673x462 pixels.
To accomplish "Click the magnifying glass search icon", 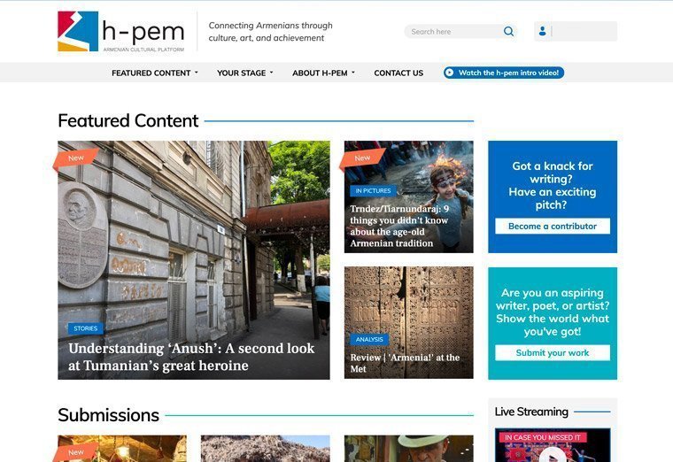I will click(x=508, y=31).
